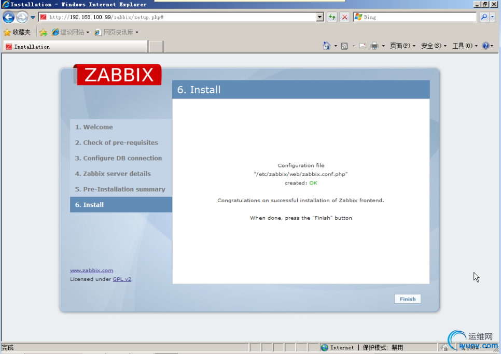Open the 建议网站 suggested sites link
The width and height of the screenshot is (501, 354).
[71, 32]
